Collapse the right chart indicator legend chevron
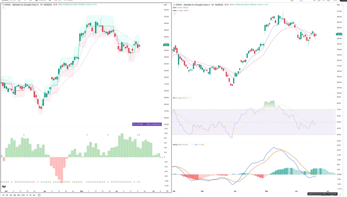 [x=174, y=13]
